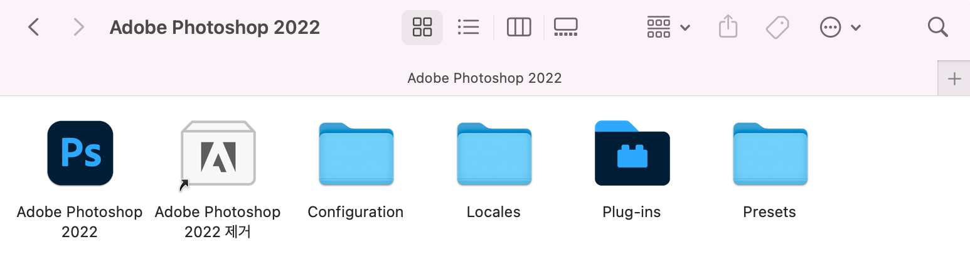Click the 'Presets' file name label
Screen dimensions: 970x266
[770, 212]
